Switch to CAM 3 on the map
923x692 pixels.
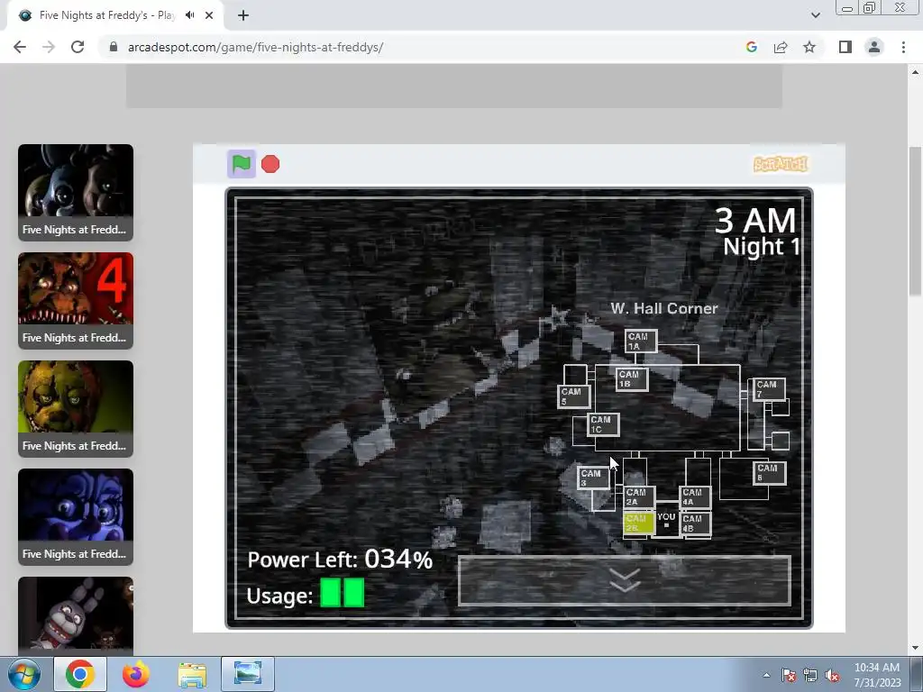click(593, 478)
